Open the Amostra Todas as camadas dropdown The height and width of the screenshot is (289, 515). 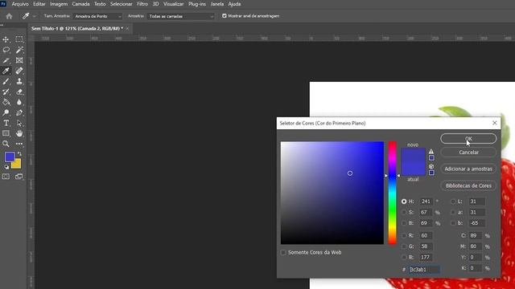[180, 16]
